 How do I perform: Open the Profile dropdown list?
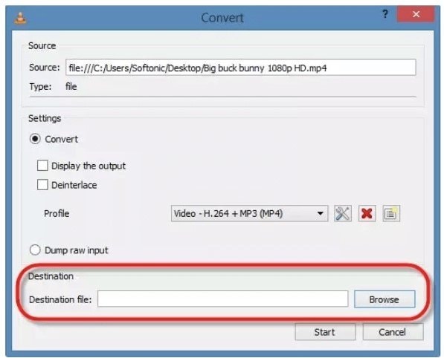click(x=249, y=213)
